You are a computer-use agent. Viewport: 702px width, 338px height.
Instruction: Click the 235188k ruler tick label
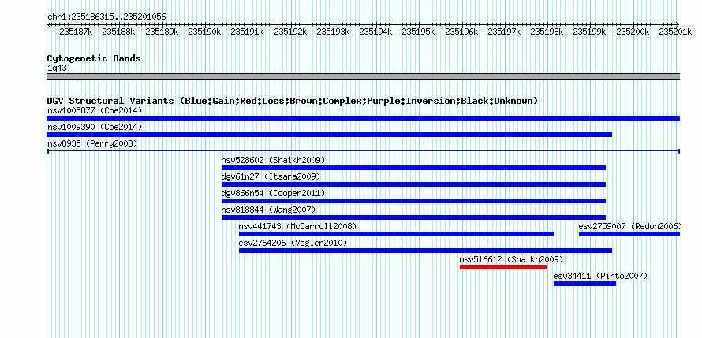tap(118, 32)
